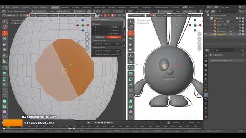Switch to edge select mode in left viewport
Viewport: 246px width, 138px height.
click(25, 15)
